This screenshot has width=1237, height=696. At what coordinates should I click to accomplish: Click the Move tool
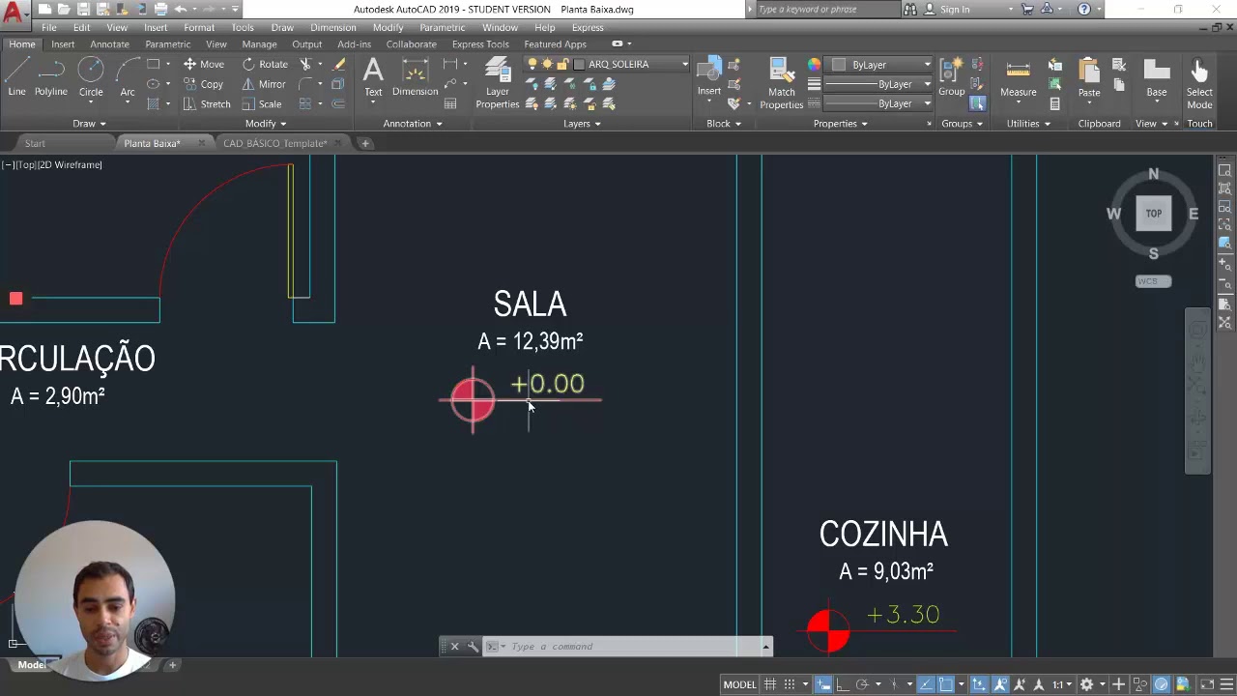[x=204, y=64]
